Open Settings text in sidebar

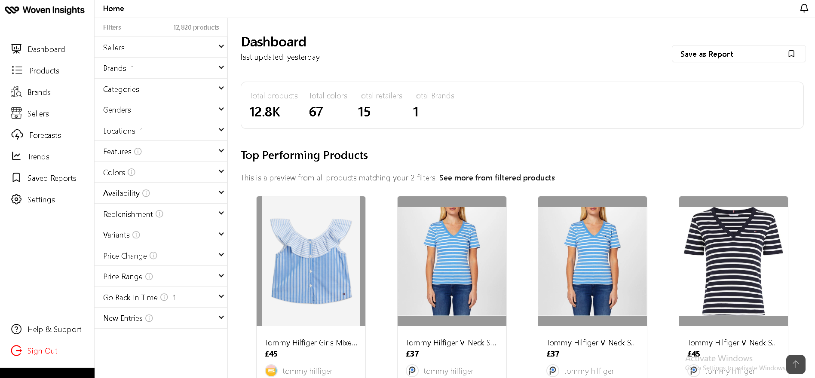point(41,199)
